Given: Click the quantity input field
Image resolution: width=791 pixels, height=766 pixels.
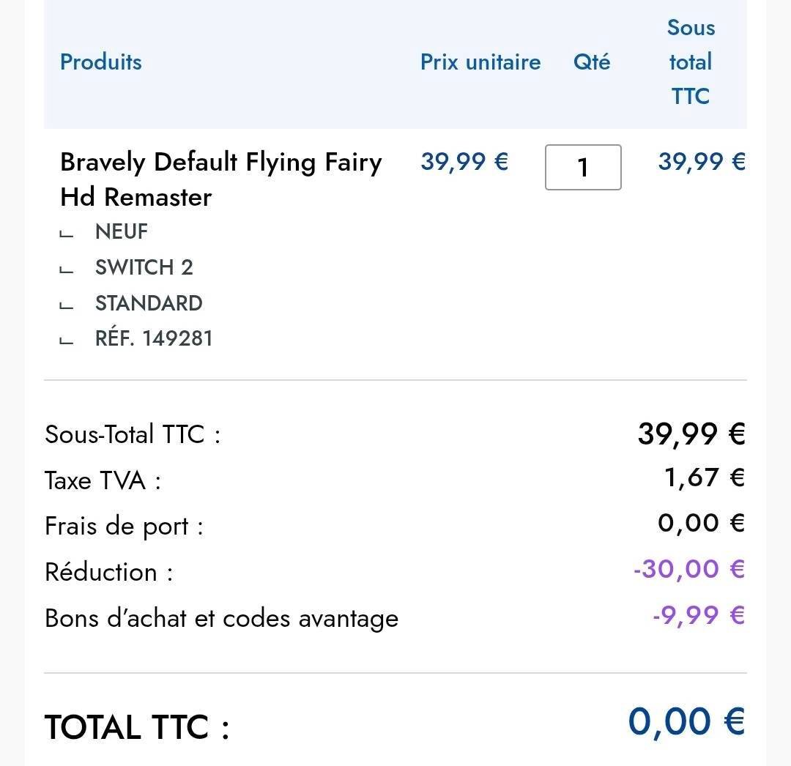Looking at the screenshot, I should coord(583,168).
